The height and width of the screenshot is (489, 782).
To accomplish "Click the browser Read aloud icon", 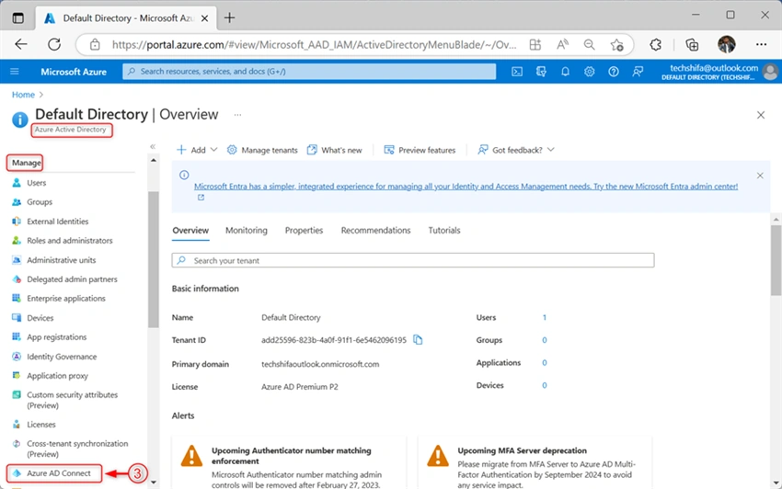I will pyautogui.click(x=562, y=45).
